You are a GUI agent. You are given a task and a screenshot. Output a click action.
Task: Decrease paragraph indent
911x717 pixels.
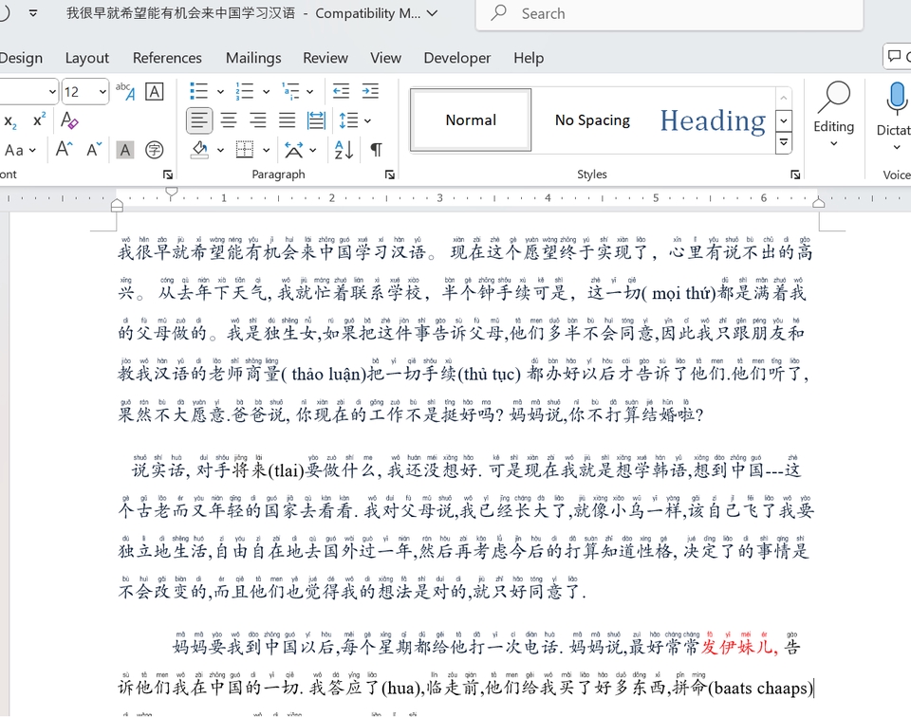tap(341, 91)
